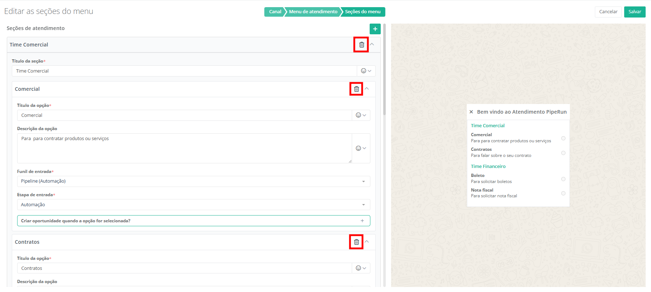
Task: Open emoji picker for Comercial option title
Action: (361, 115)
